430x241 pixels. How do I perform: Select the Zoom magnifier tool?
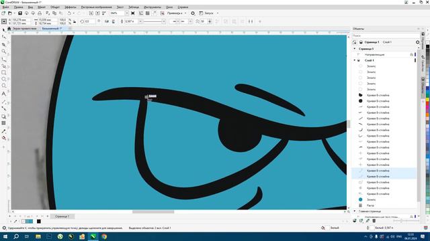click(3, 52)
